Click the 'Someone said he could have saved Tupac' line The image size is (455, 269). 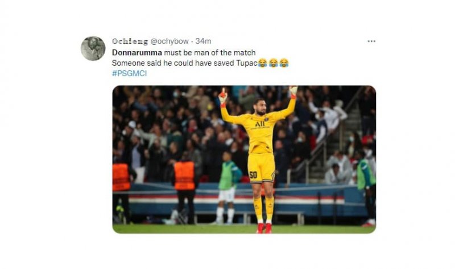pyautogui.click(x=184, y=63)
